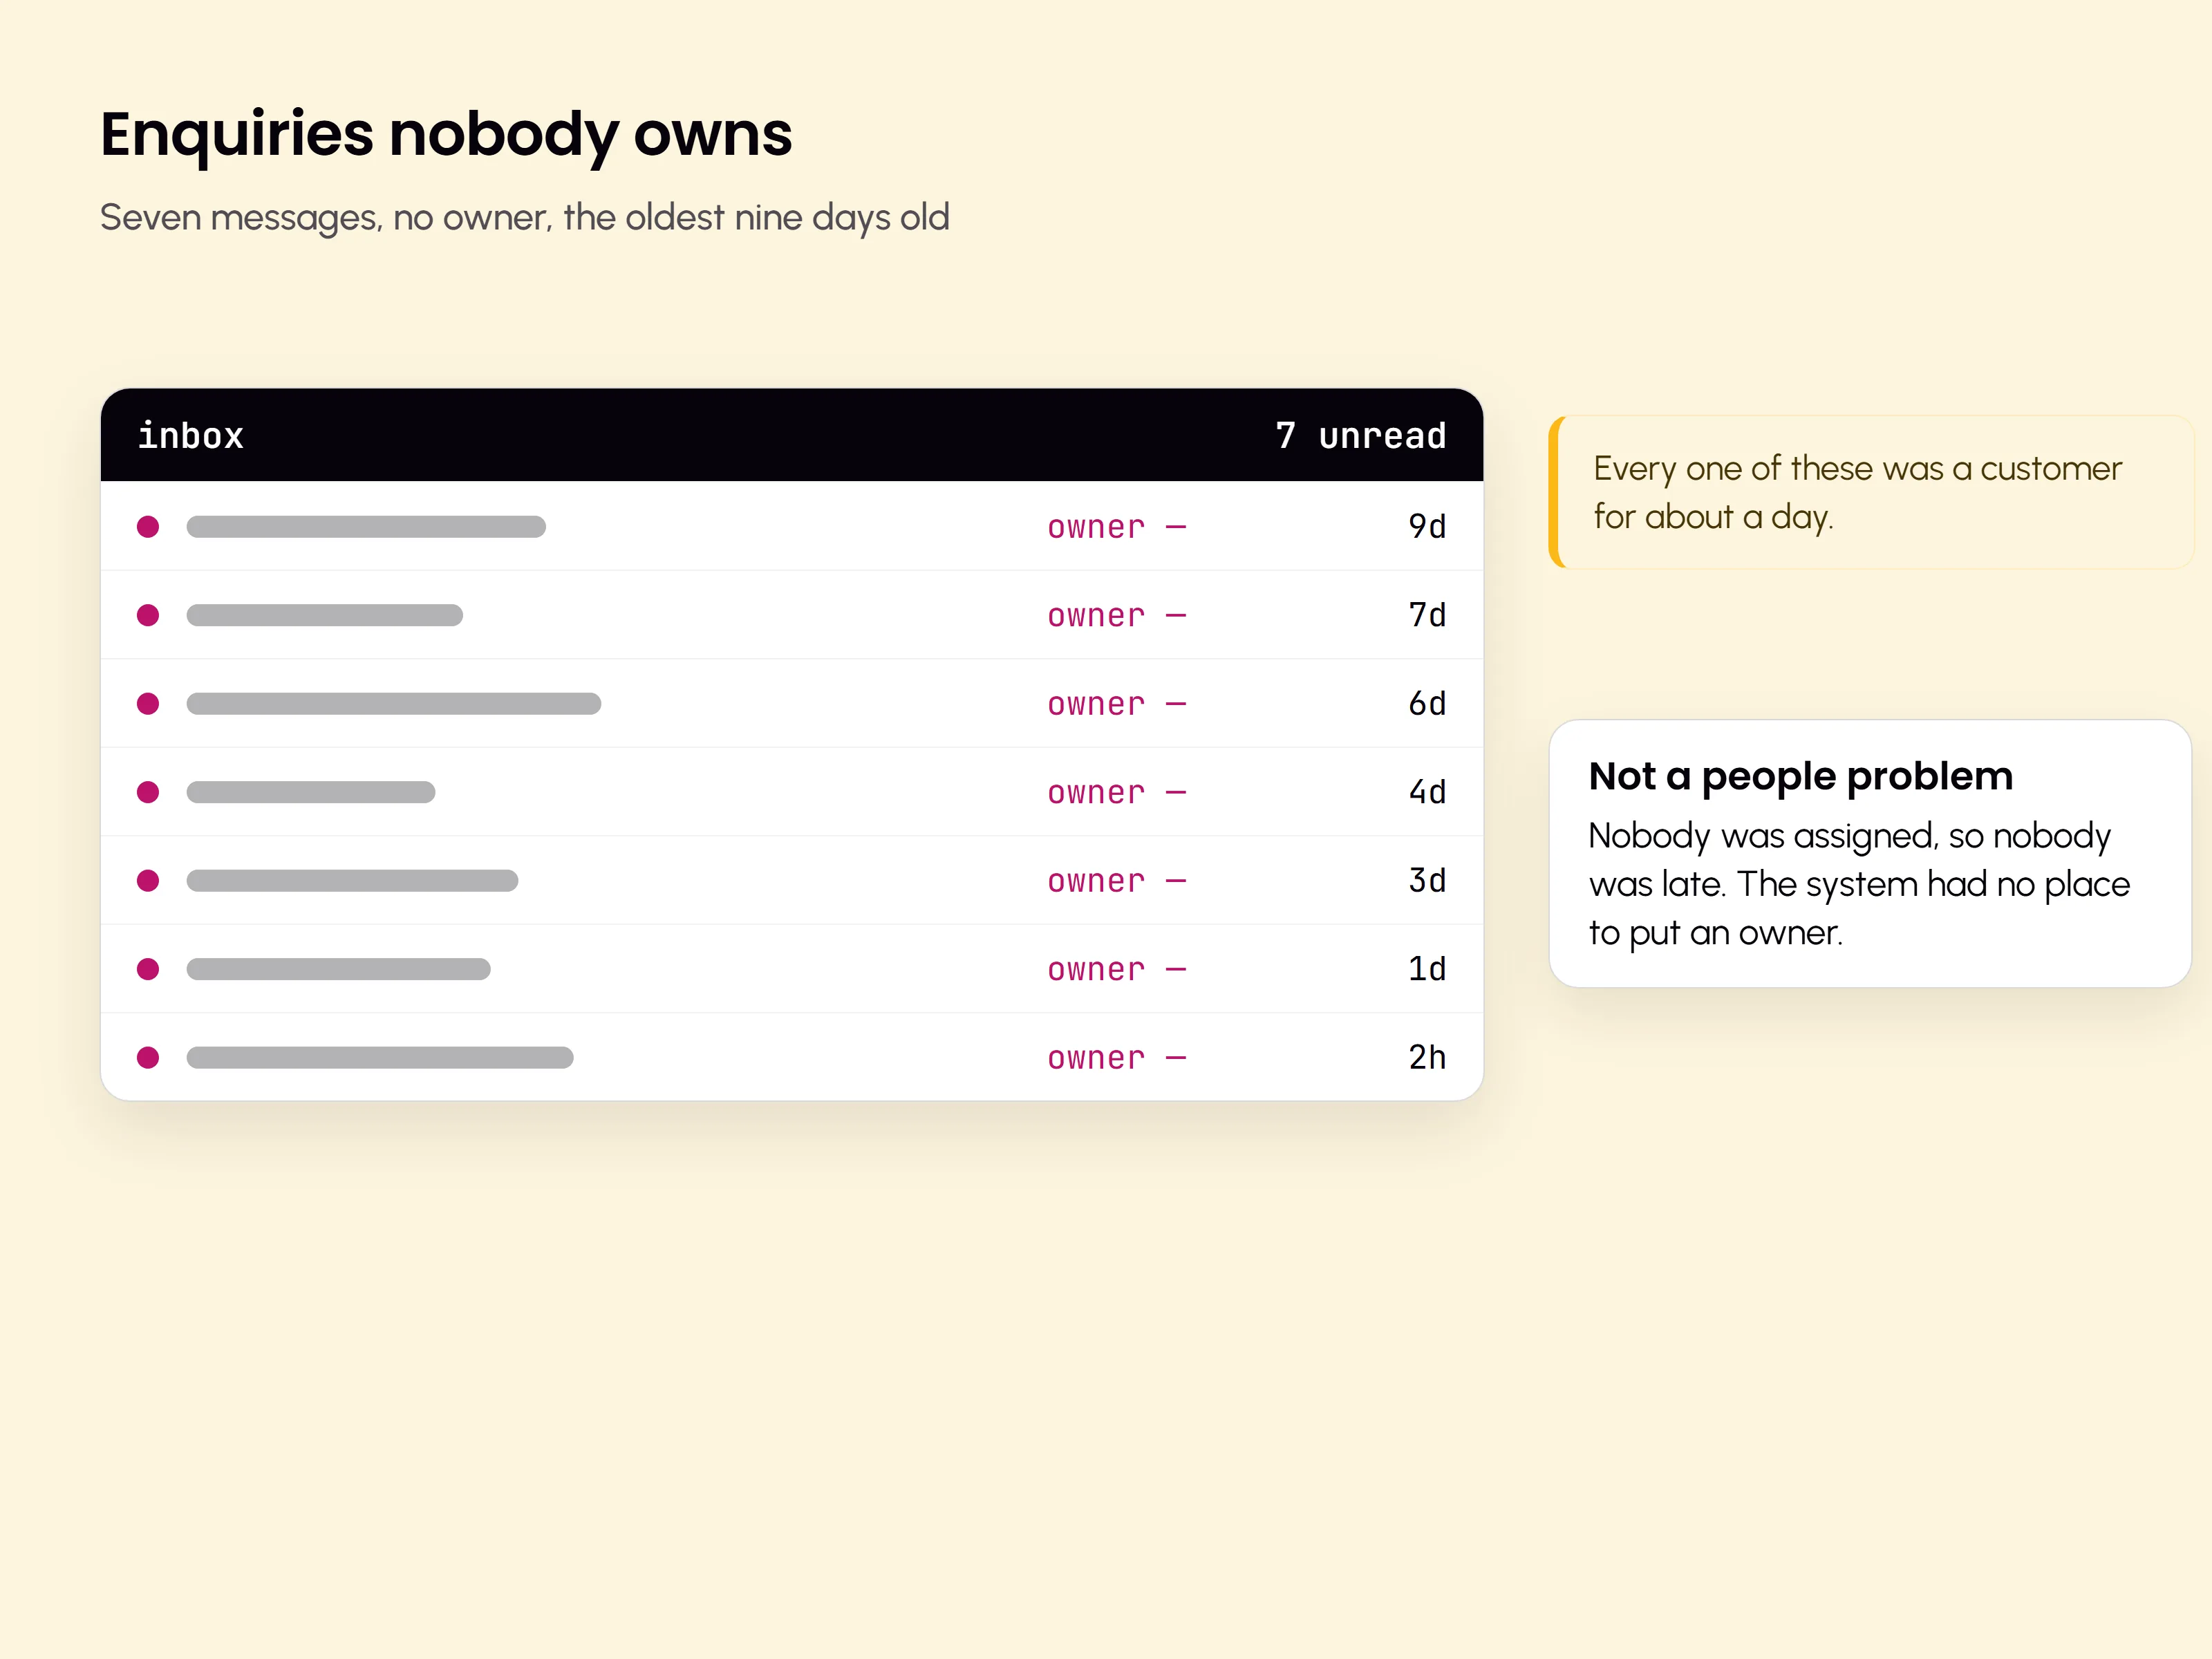The image size is (2212, 1659).
Task: Open the message placeholder in the 7d row
Action: pyautogui.click(x=325, y=615)
